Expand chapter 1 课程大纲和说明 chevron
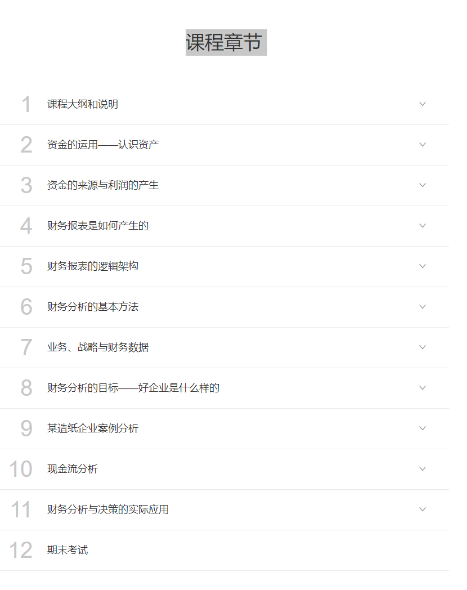This screenshot has height=590, width=467. 422,104
